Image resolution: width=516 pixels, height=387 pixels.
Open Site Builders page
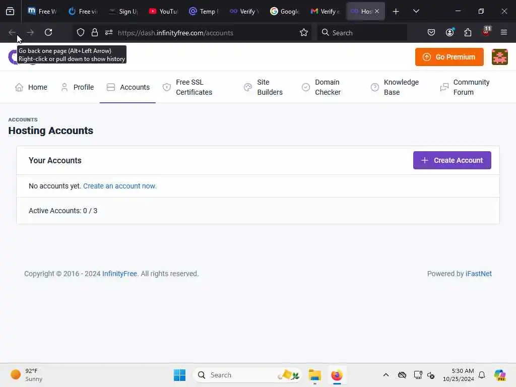pyautogui.click(x=263, y=87)
